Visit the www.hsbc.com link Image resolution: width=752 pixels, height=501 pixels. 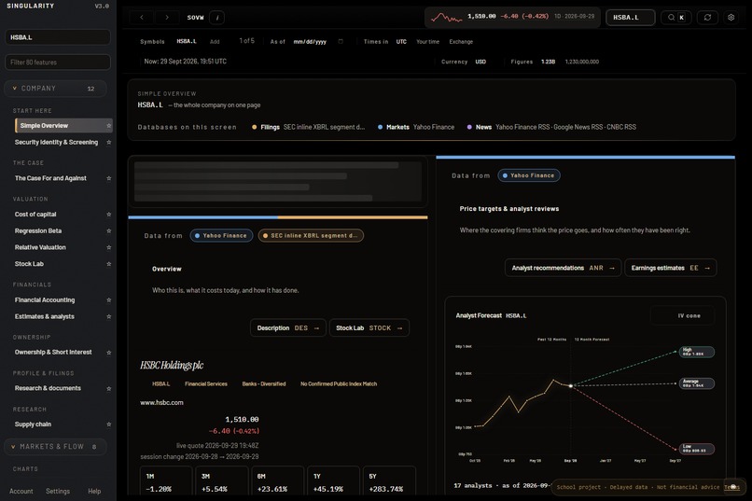click(x=161, y=403)
